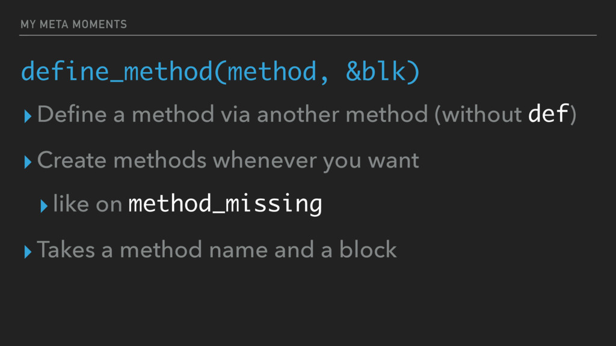Click the 'MY META MOMENTS' header text
Image resolution: width=616 pixels, height=346 pixels.
(x=74, y=24)
